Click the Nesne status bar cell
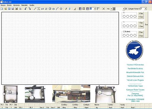152x109 pixels. point(97,105)
